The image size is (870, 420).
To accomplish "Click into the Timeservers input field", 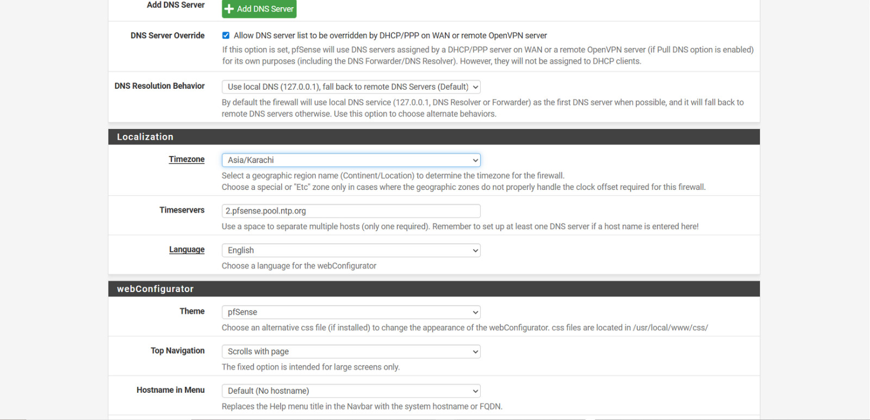I will pos(351,211).
